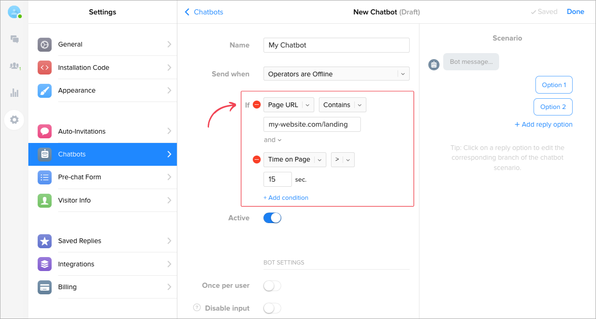Turn off the Active toggle
Screen dimensions: 596x319
tap(272, 218)
